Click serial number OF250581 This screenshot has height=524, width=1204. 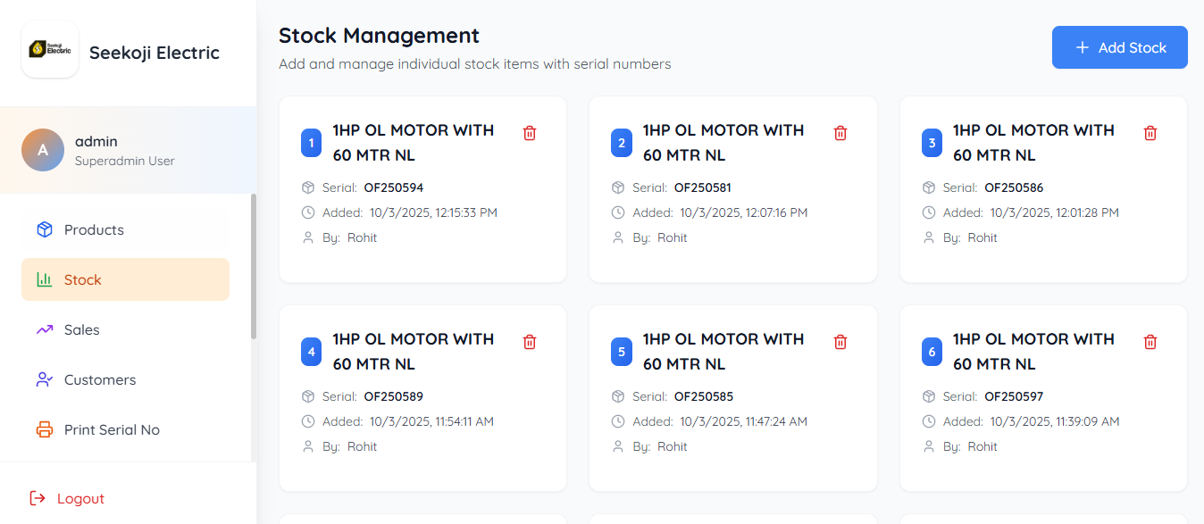point(704,187)
